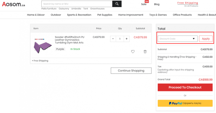Open the Aosom.ca logo homepage
This screenshot has height=113, width=216.
14,4
